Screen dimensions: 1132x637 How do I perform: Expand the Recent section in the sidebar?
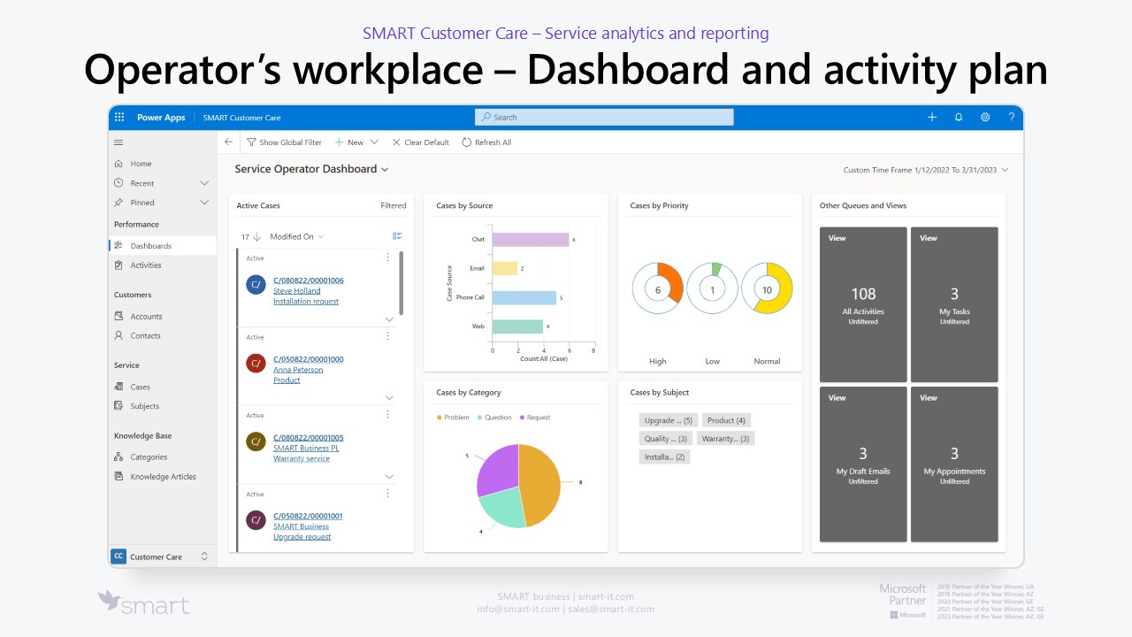tap(204, 183)
